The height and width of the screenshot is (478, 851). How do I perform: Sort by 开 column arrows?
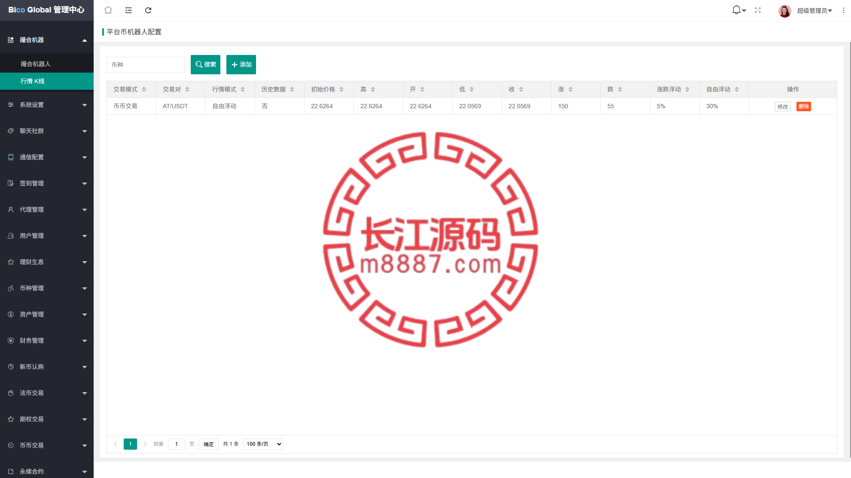[x=422, y=89]
